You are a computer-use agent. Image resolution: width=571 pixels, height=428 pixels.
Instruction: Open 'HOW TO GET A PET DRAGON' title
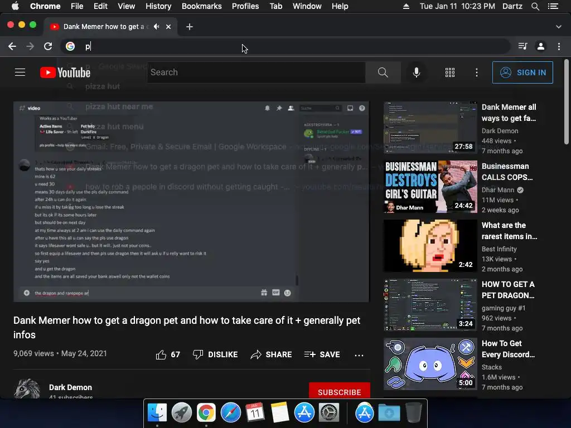pos(508,290)
